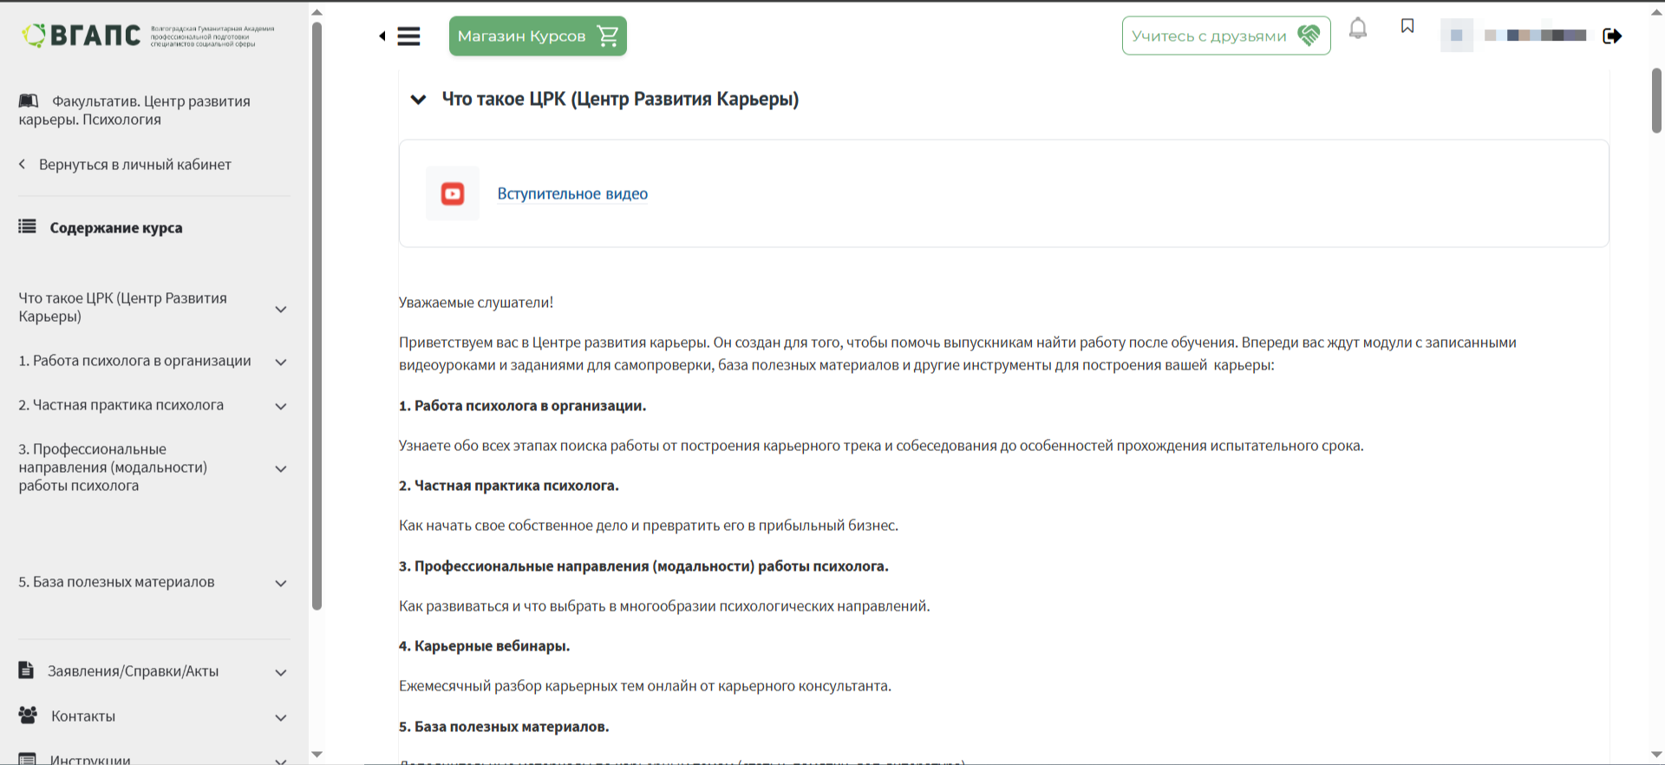This screenshot has width=1665, height=765.
Task: Click the logout arrow icon
Action: point(1612,36)
